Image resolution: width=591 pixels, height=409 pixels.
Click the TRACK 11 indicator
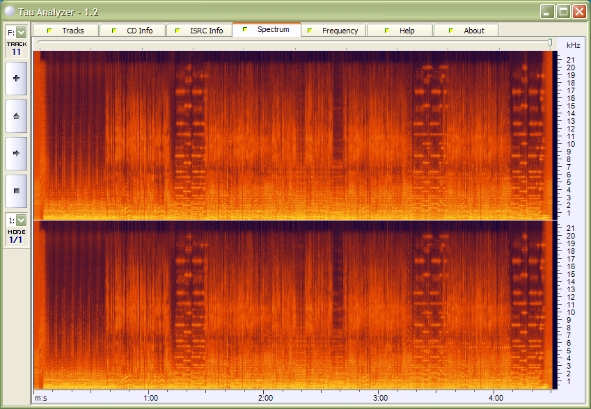click(17, 49)
